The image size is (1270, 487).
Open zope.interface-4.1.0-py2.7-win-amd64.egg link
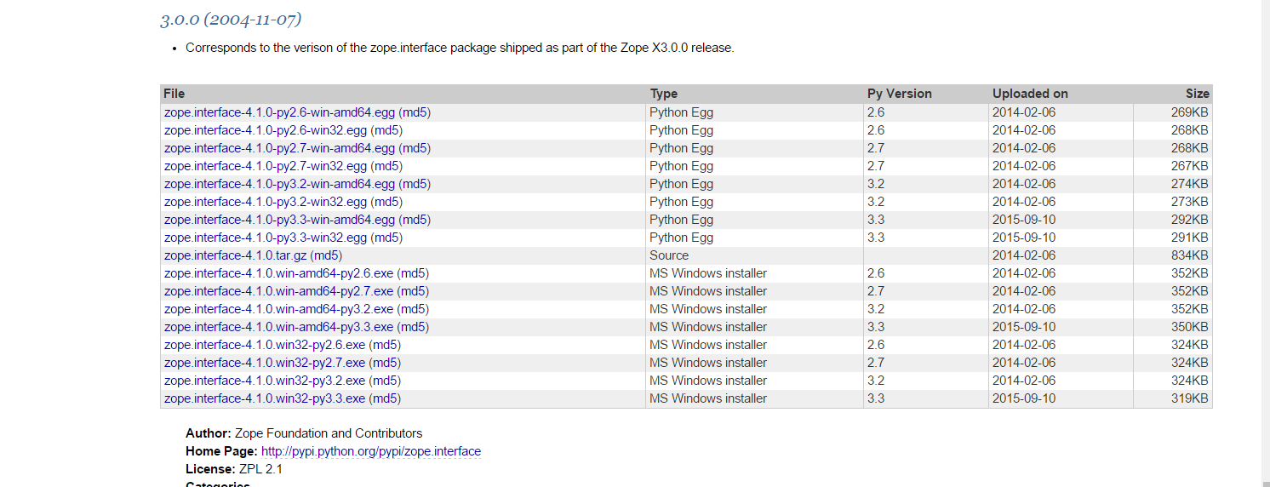tap(279, 148)
